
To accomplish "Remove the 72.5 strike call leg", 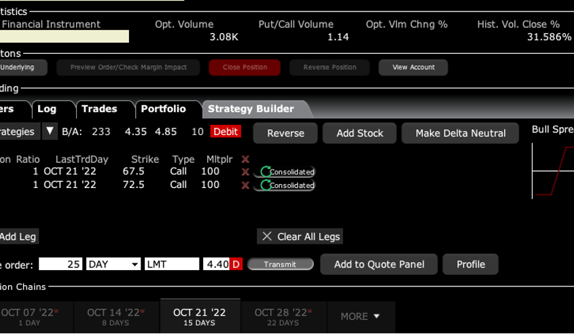I will tap(245, 185).
